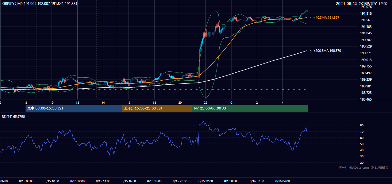The width and height of the screenshot is (392, 184).
Task: Select the 8/15 16:00 date label
Action: (x=129, y=181)
